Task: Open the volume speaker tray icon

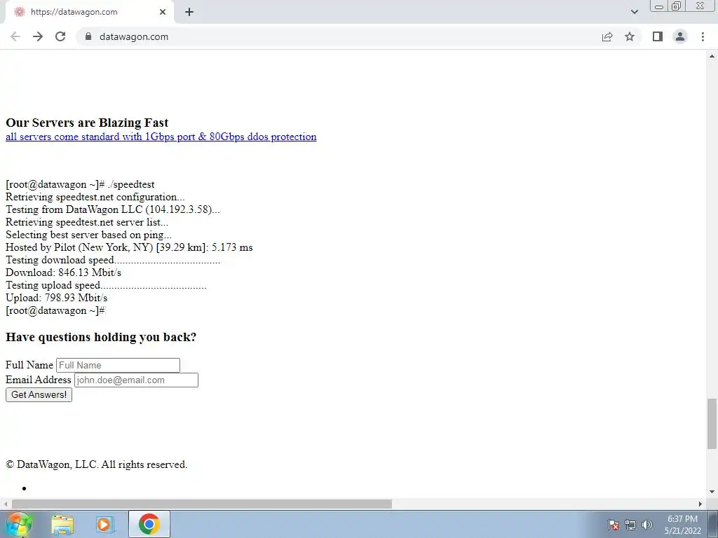Action: (647, 525)
